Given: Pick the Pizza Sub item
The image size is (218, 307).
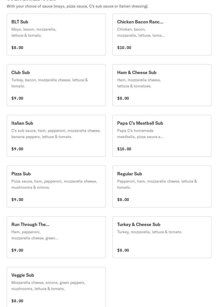Looking at the screenshot, I should 56,186.
